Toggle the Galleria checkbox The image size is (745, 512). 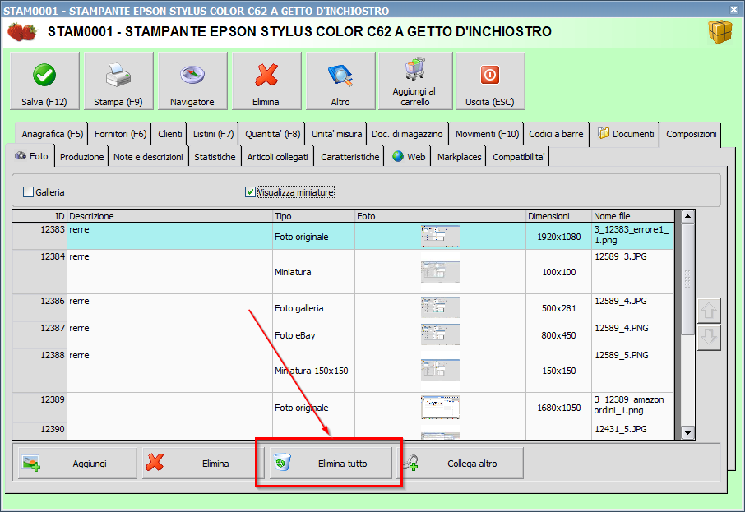[x=29, y=191]
